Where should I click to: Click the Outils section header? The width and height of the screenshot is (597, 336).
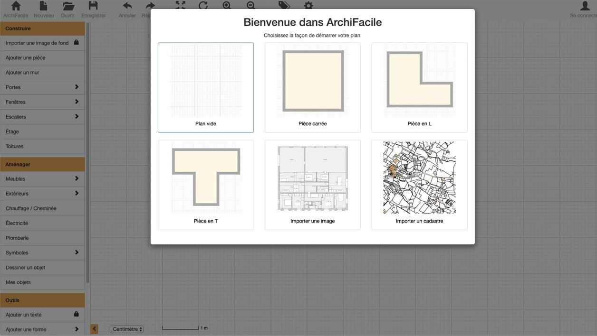42,300
